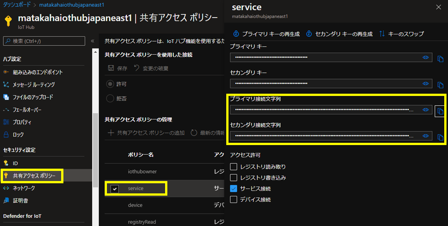Click the secondary connection string (セカンダリ接続文字列) field
Screen dimensions: 448x226
tap(331, 136)
